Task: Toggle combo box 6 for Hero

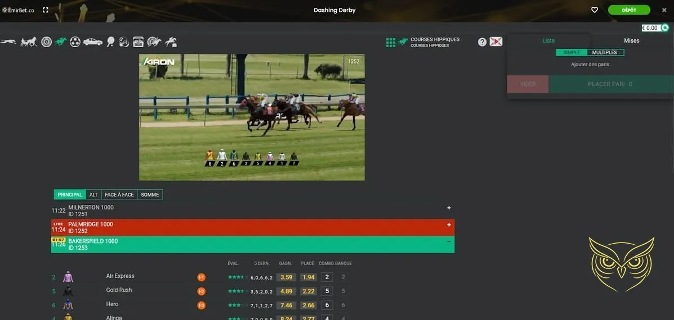Action: click(327, 305)
